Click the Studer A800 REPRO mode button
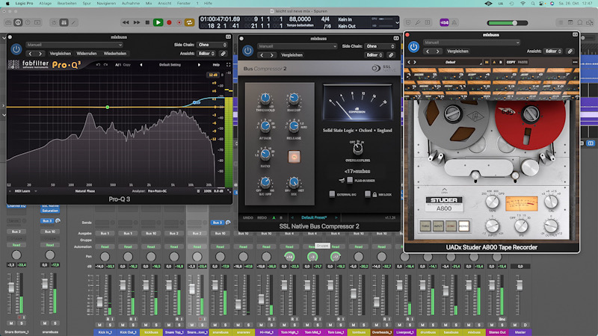598x336 pixels. (463, 226)
